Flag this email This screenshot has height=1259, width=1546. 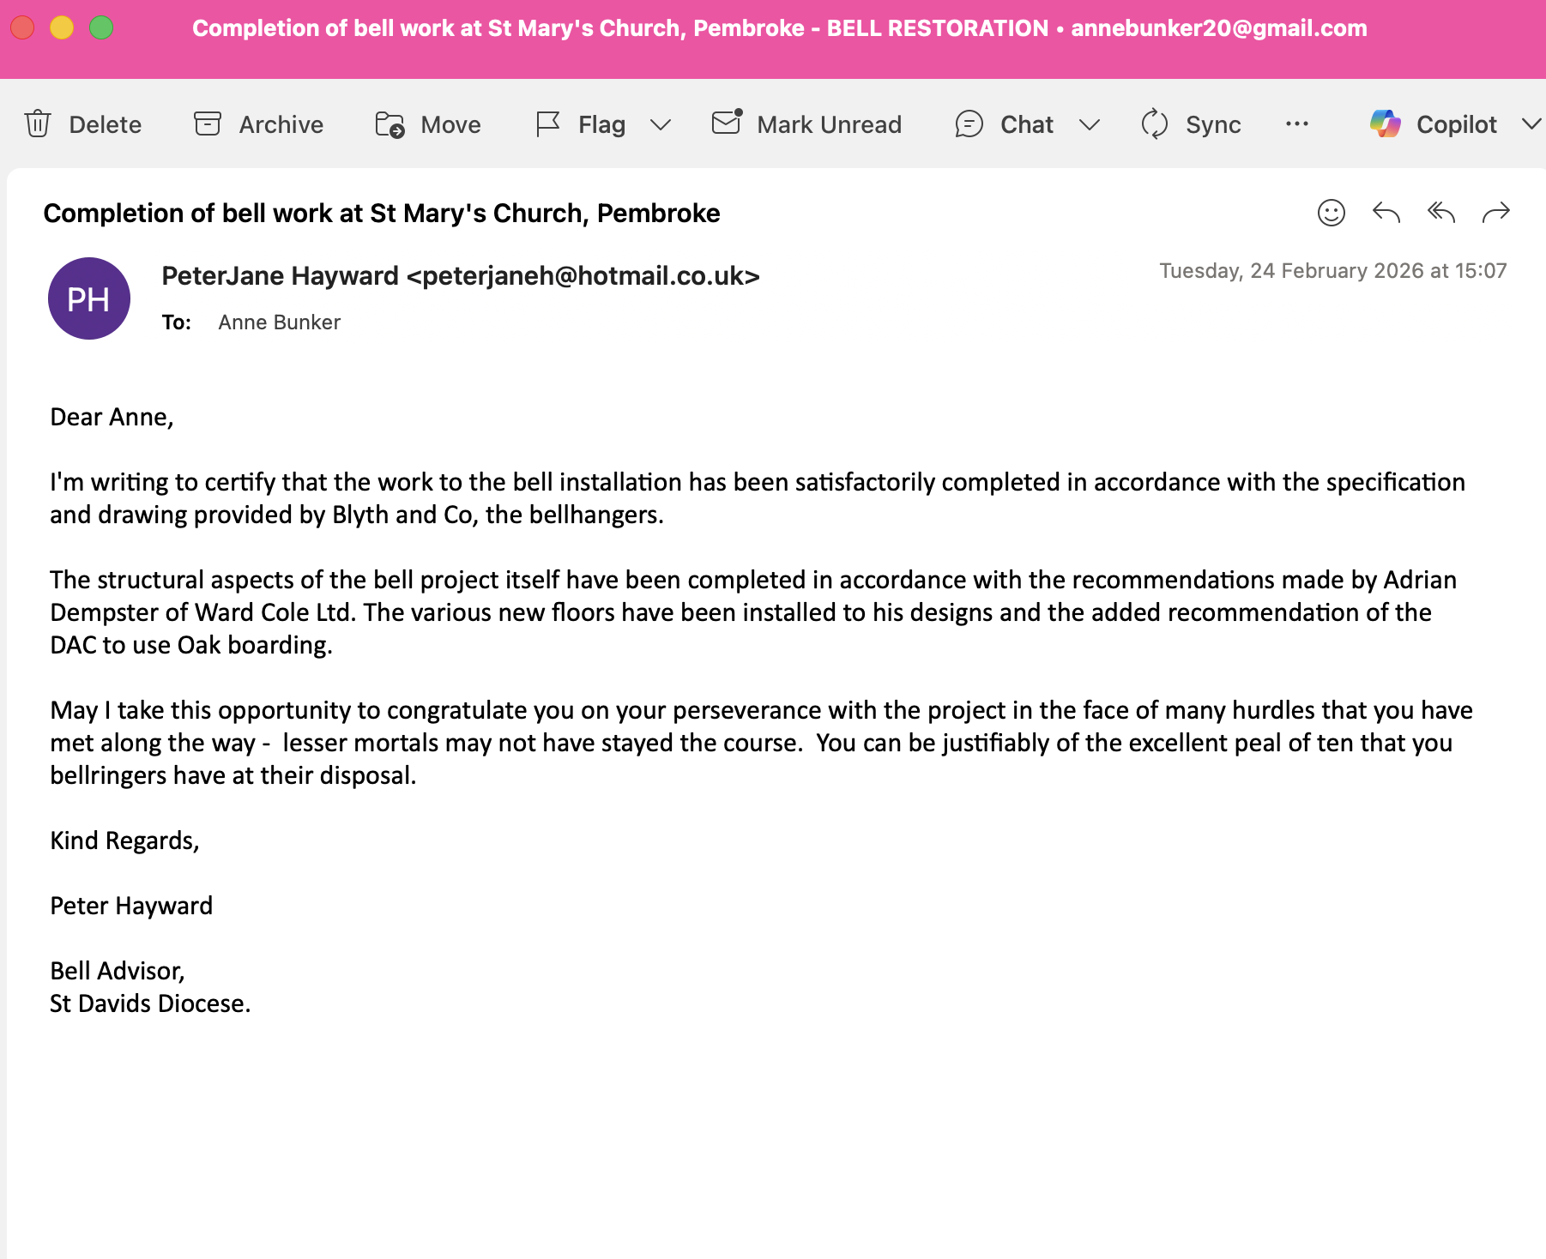(581, 124)
